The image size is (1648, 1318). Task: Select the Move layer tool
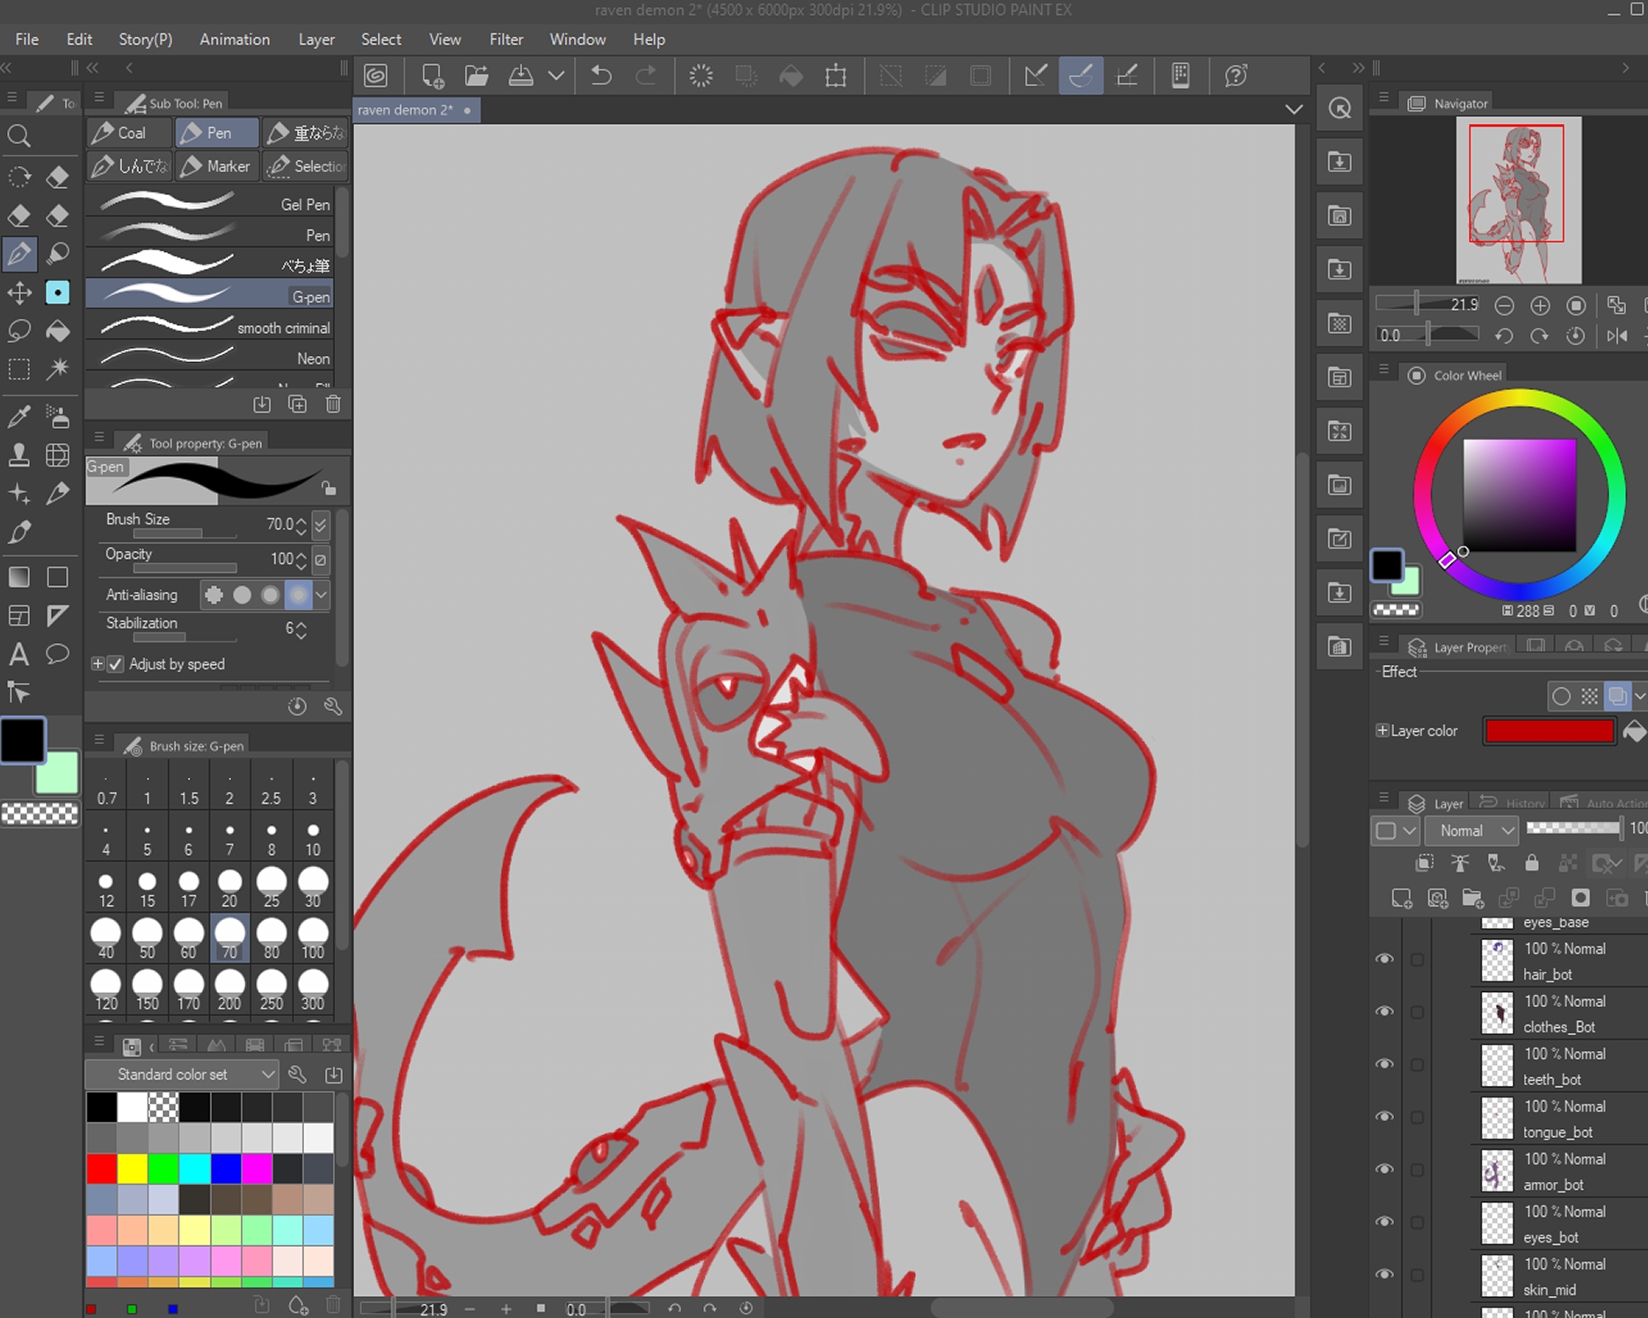(x=18, y=293)
